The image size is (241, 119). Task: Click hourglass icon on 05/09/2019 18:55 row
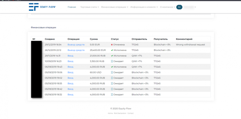coord(112,83)
